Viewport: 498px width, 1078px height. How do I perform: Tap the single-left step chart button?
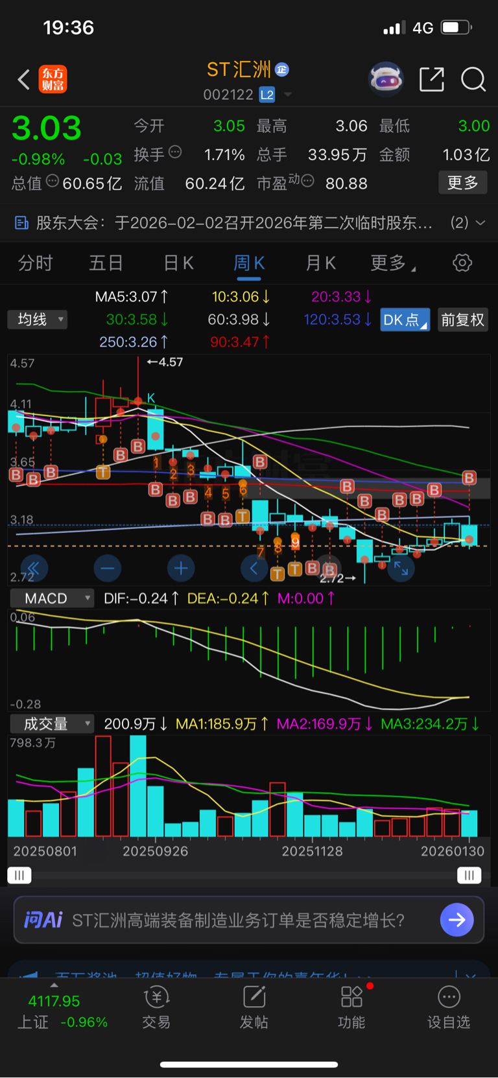click(x=254, y=569)
